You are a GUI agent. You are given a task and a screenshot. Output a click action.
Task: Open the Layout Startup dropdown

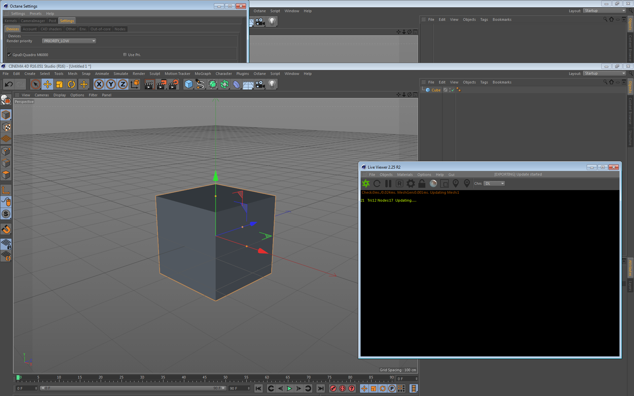(604, 73)
